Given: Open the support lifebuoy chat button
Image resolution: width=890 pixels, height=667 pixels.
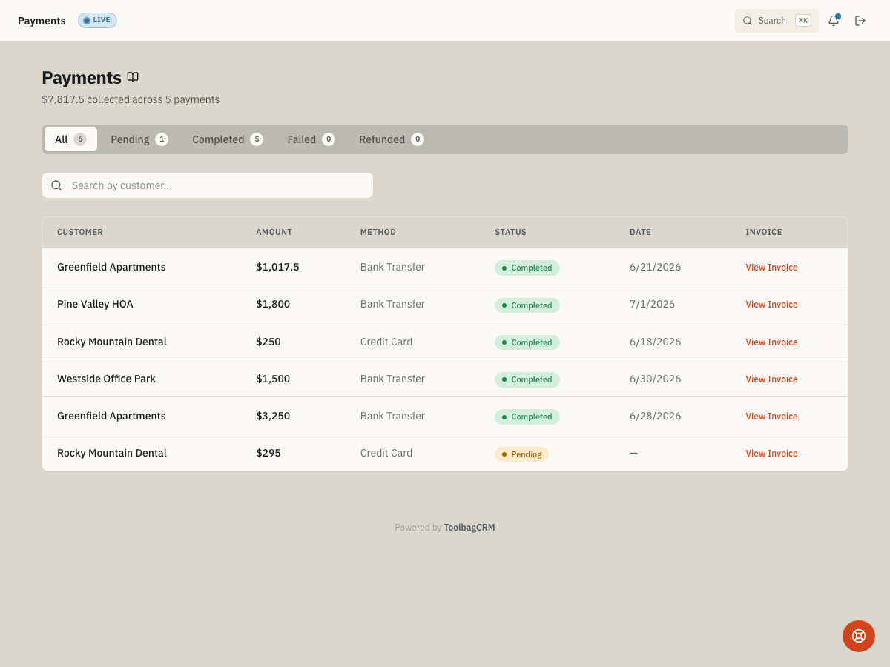Looking at the screenshot, I should pos(859,636).
